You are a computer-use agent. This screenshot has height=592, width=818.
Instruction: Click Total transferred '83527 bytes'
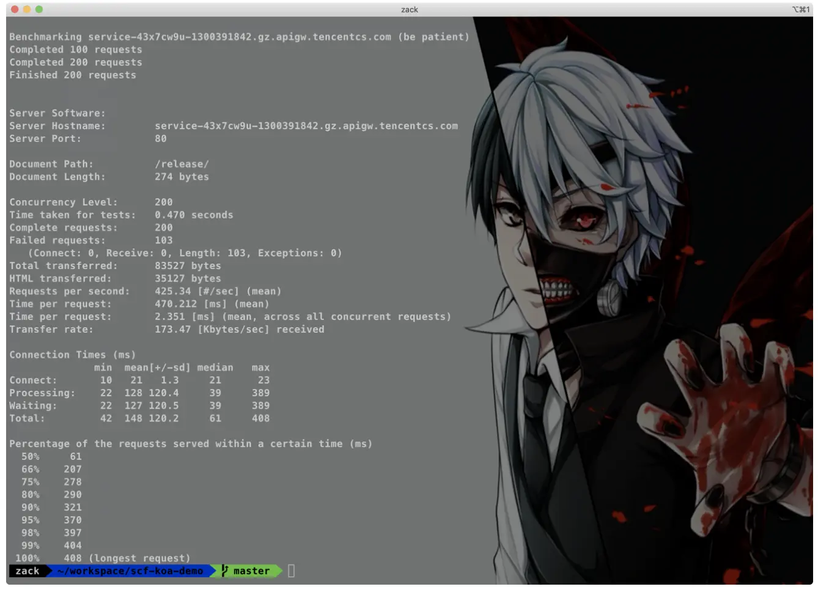188,266
